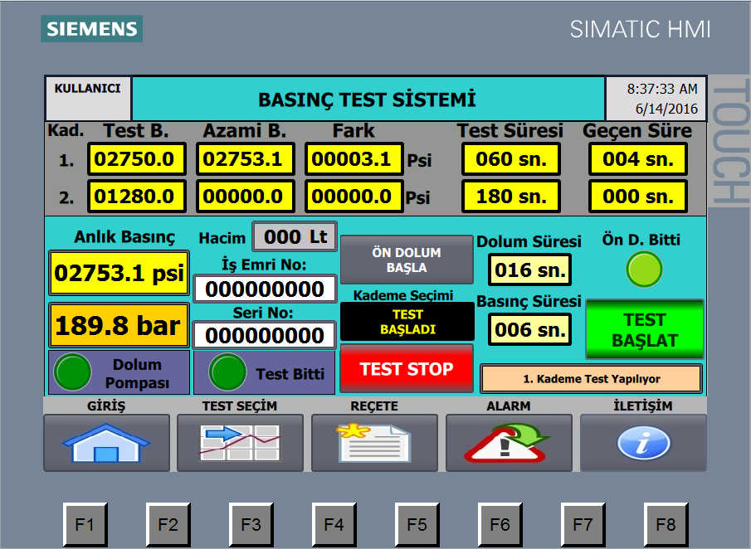Select the Kademe Seçimi TEST BAŞLADI box
The height and width of the screenshot is (549, 751).
(x=407, y=321)
